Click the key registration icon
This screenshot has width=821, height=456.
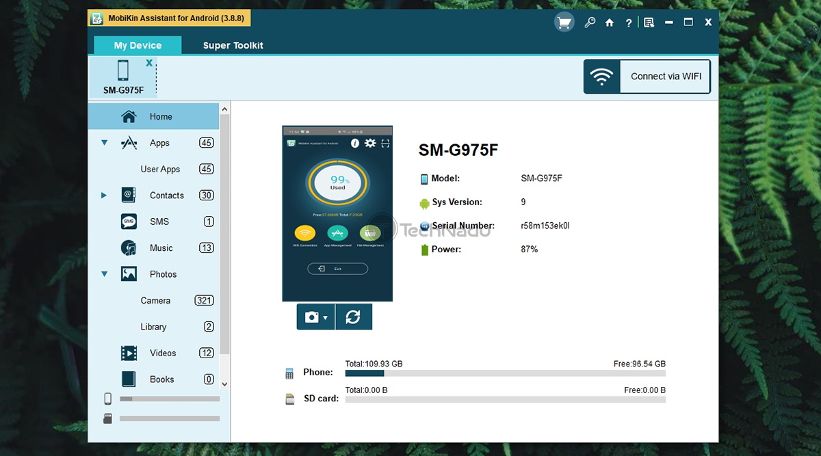point(590,23)
